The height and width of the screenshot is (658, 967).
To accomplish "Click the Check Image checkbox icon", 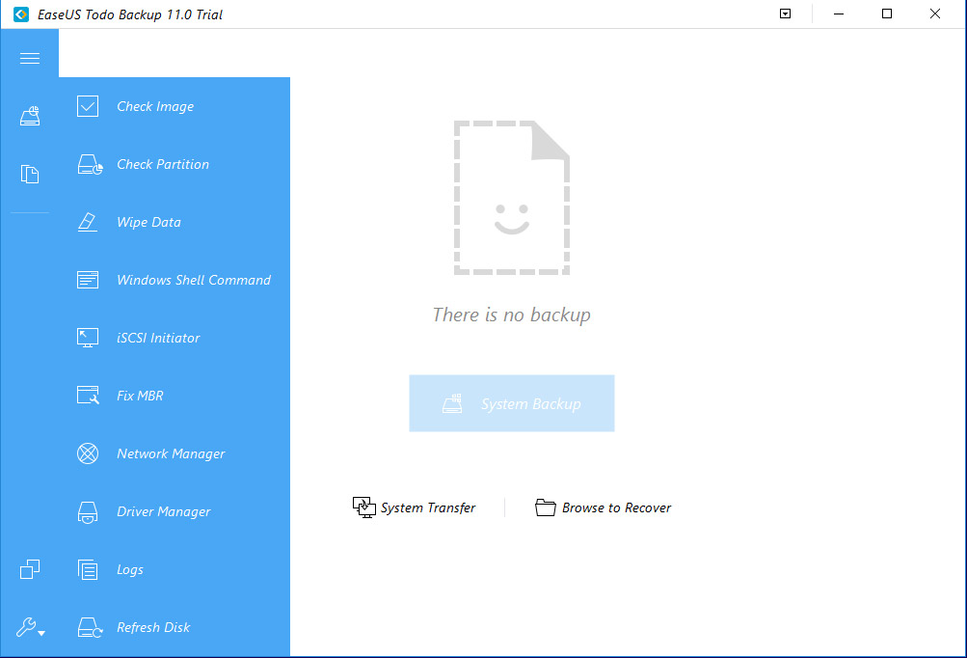I will (x=88, y=106).
